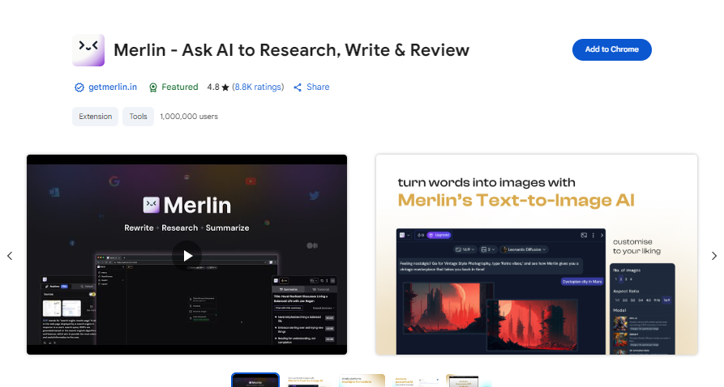Click the Featured badge ribbon icon
The width and height of the screenshot is (724, 387).
153,87
